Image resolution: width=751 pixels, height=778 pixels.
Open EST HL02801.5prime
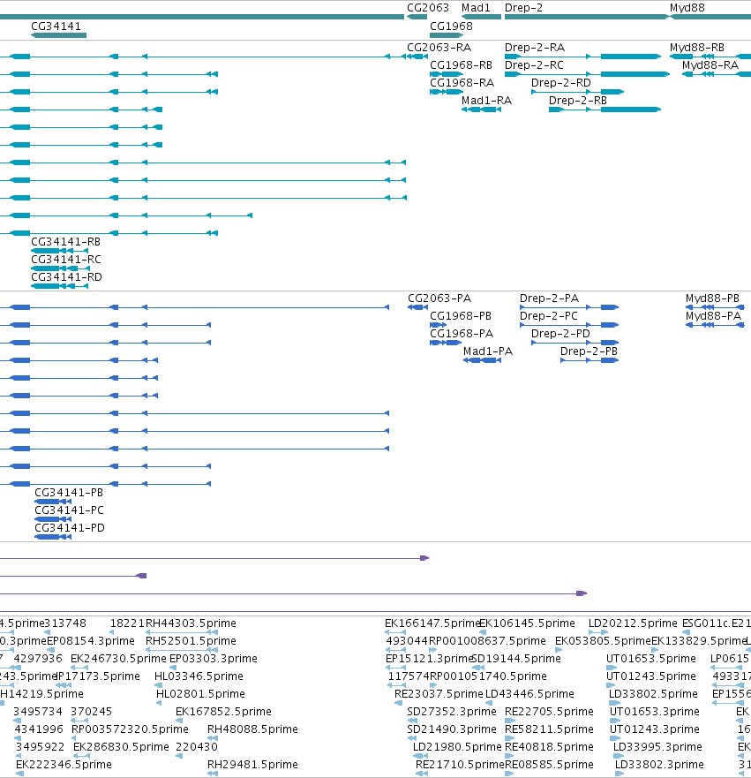tap(200, 694)
